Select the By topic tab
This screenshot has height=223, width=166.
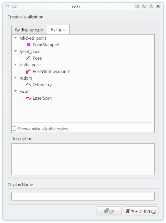58,30
